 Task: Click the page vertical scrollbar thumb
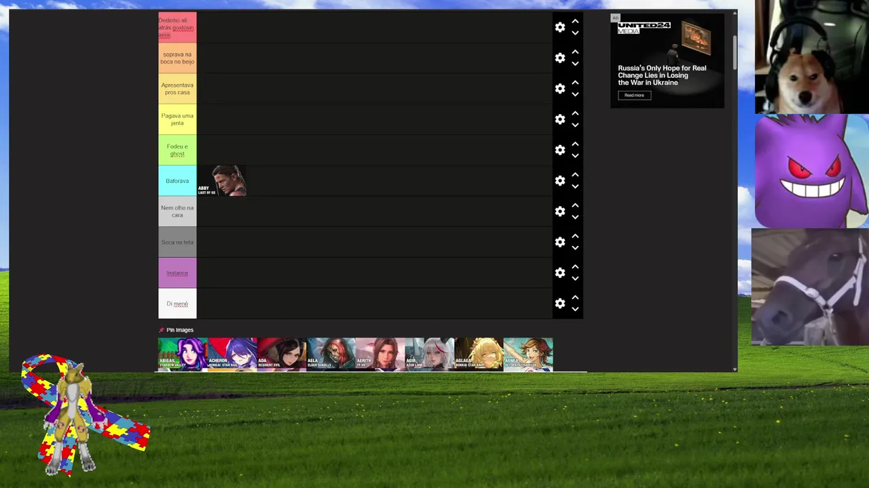click(x=735, y=52)
